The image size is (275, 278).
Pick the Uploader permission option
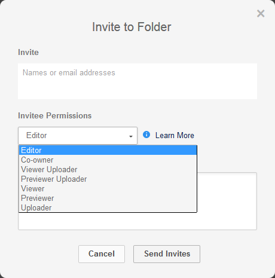108,207
